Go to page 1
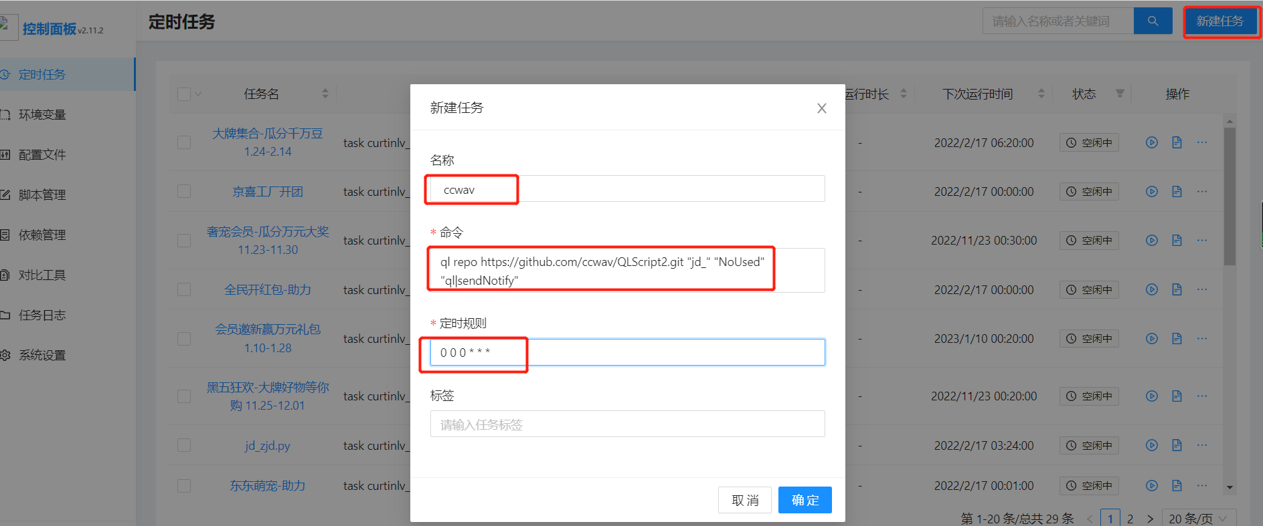This screenshot has height=526, width=1263. (1110, 519)
